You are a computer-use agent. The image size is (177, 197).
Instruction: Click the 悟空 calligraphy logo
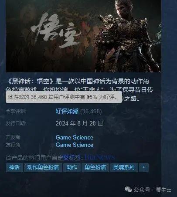click(56, 31)
